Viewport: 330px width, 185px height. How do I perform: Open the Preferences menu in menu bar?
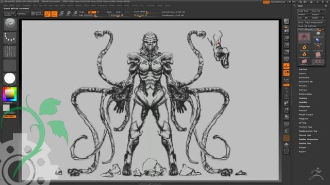(102, 6)
